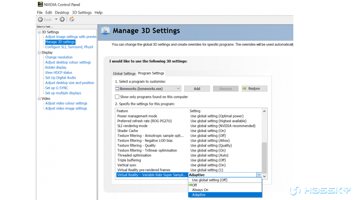The image size is (355, 200).
Task: Select Triple buffering row
Action: point(189,160)
